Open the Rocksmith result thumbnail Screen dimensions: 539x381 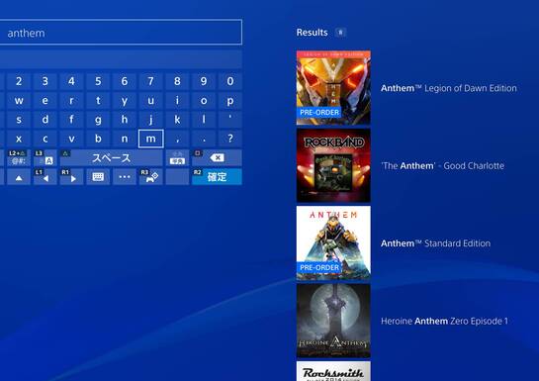coord(333,371)
